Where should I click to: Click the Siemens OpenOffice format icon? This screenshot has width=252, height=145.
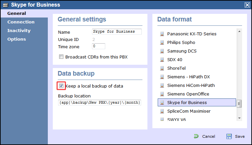click(162, 94)
